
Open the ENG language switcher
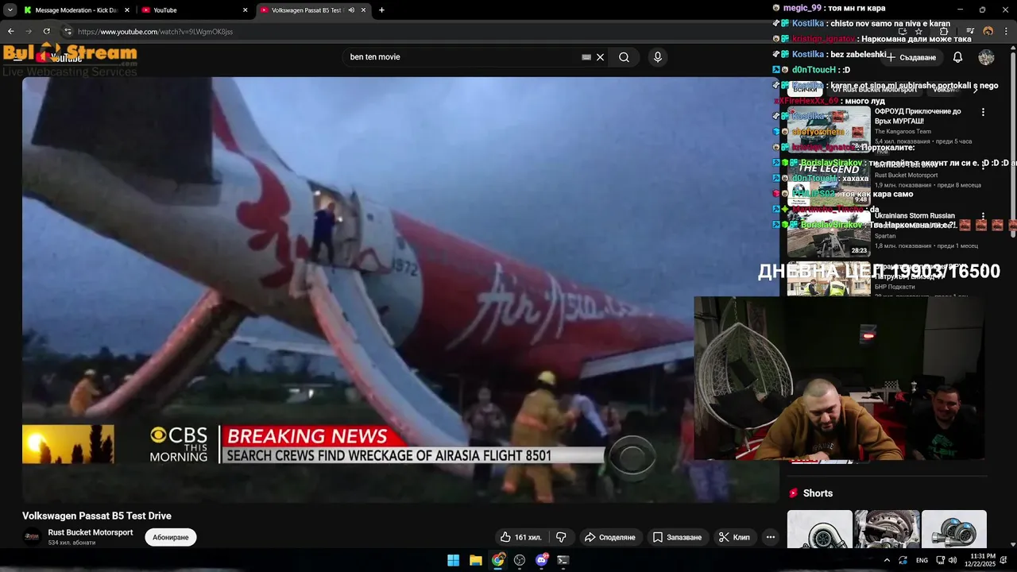tap(922, 560)
